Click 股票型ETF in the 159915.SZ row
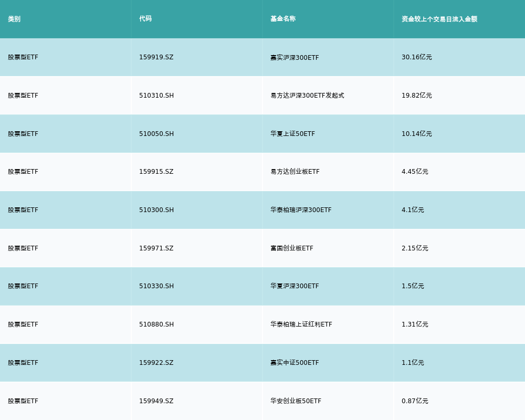525x420 pixels. point(23,172)
